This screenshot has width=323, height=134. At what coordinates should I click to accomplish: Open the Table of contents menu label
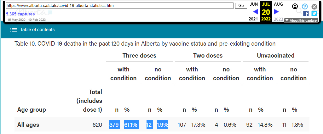(37, 30)
